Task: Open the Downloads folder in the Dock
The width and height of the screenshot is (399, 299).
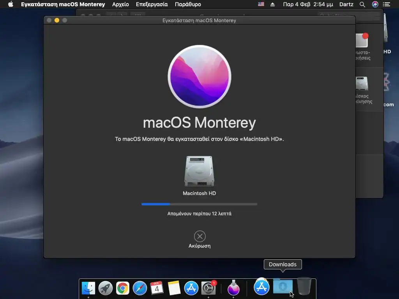Action: point(282,286)
